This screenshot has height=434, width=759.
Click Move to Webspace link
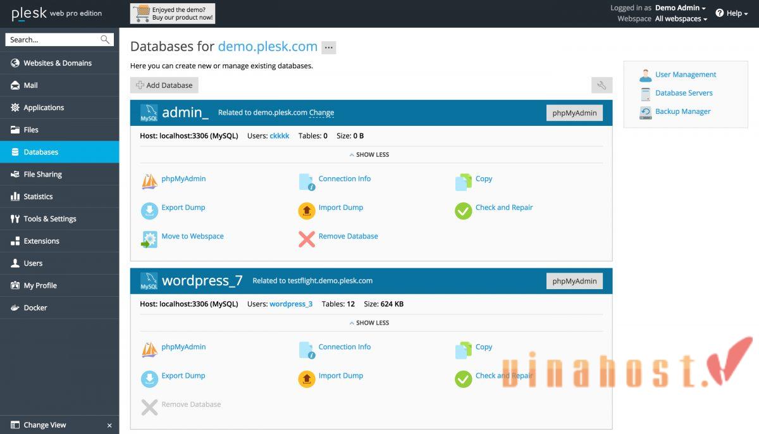(193, 236)
